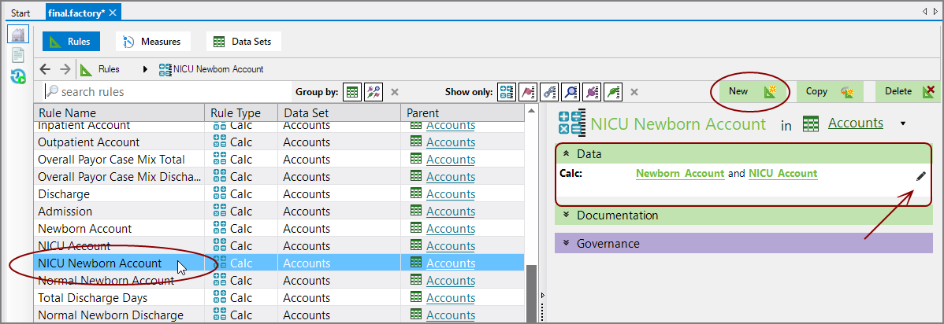
Task: Switch to the Measures tab
Action: pyautogui.click(x=153, y=42)
